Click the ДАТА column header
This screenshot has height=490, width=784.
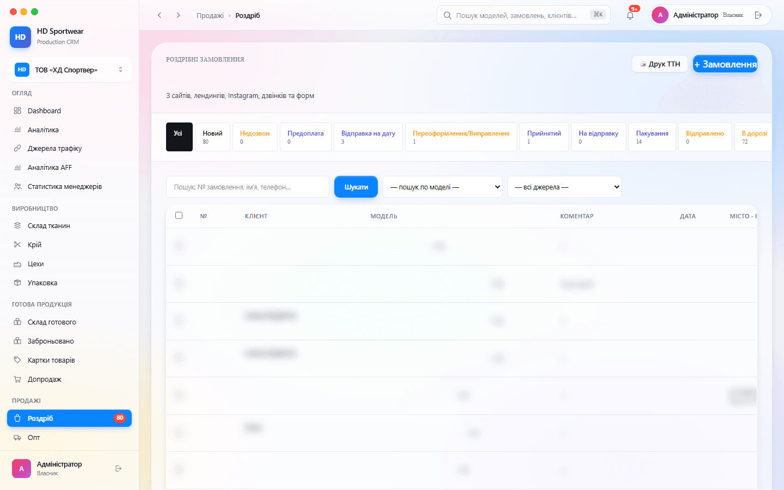click(x=688, y=216)
